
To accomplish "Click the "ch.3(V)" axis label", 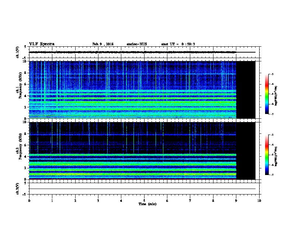I will 17,189.
